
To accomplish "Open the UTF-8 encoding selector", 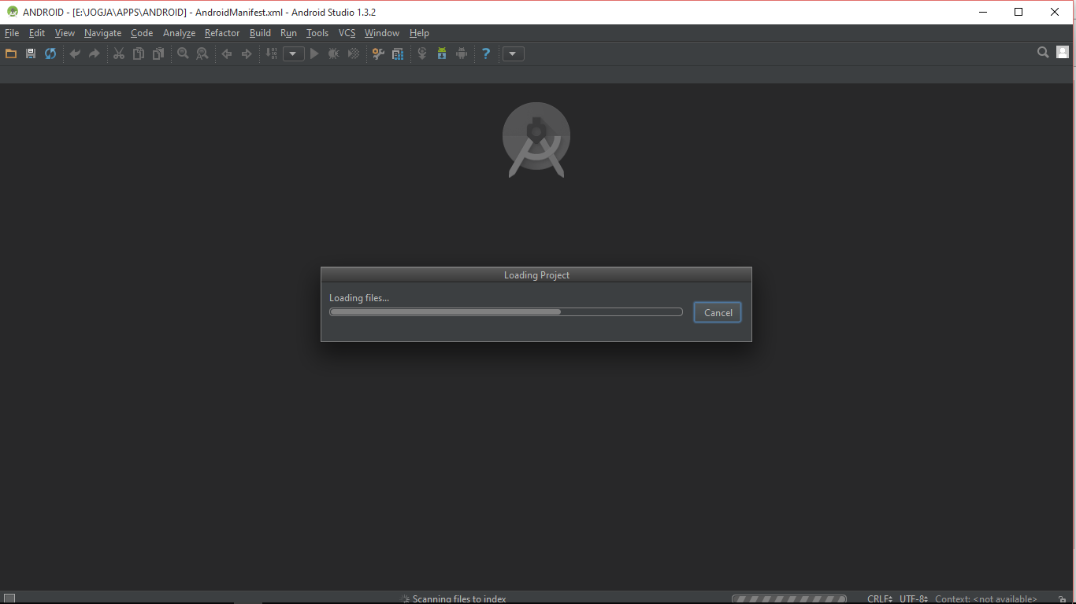I will (x=912, y=598).
